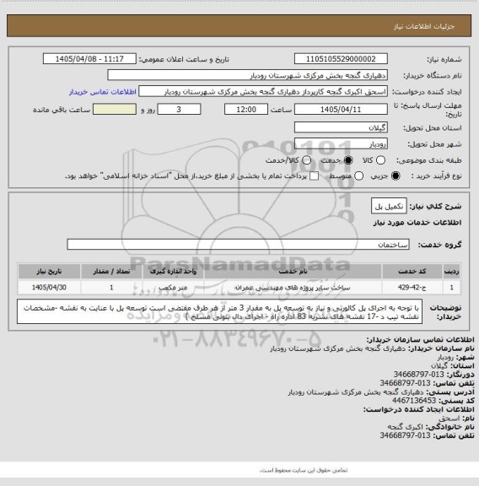This screenshot has height=486, width=479.
Task: Click the response deadline date 1405/04/11
Action: tap(341, 110)
